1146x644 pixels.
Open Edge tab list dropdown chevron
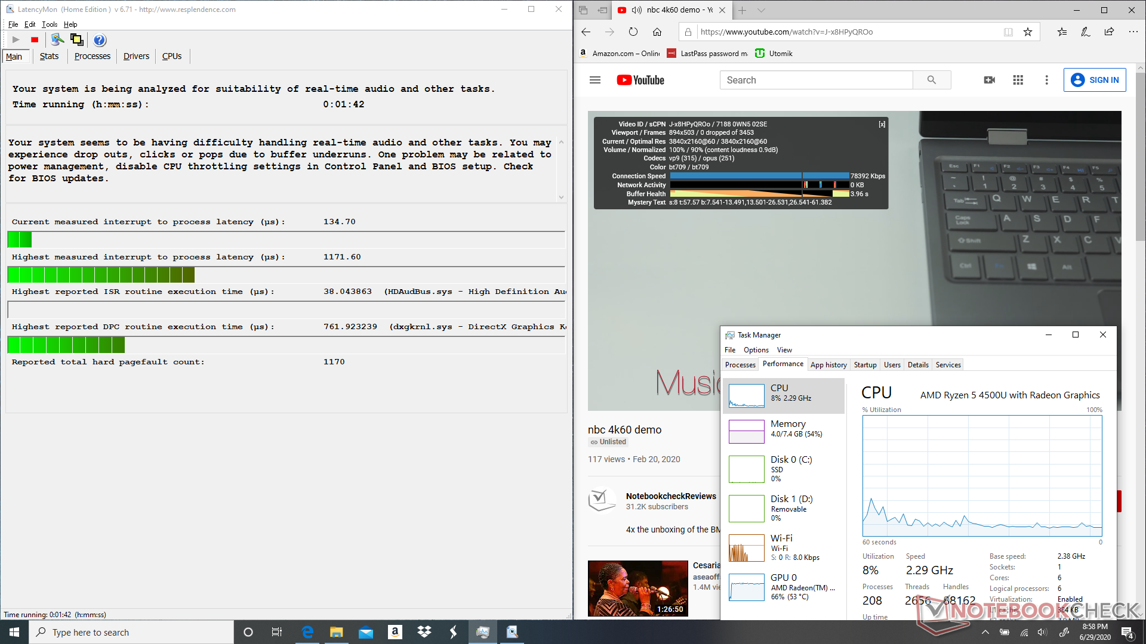pyautogui.click(x=761, y=10)
